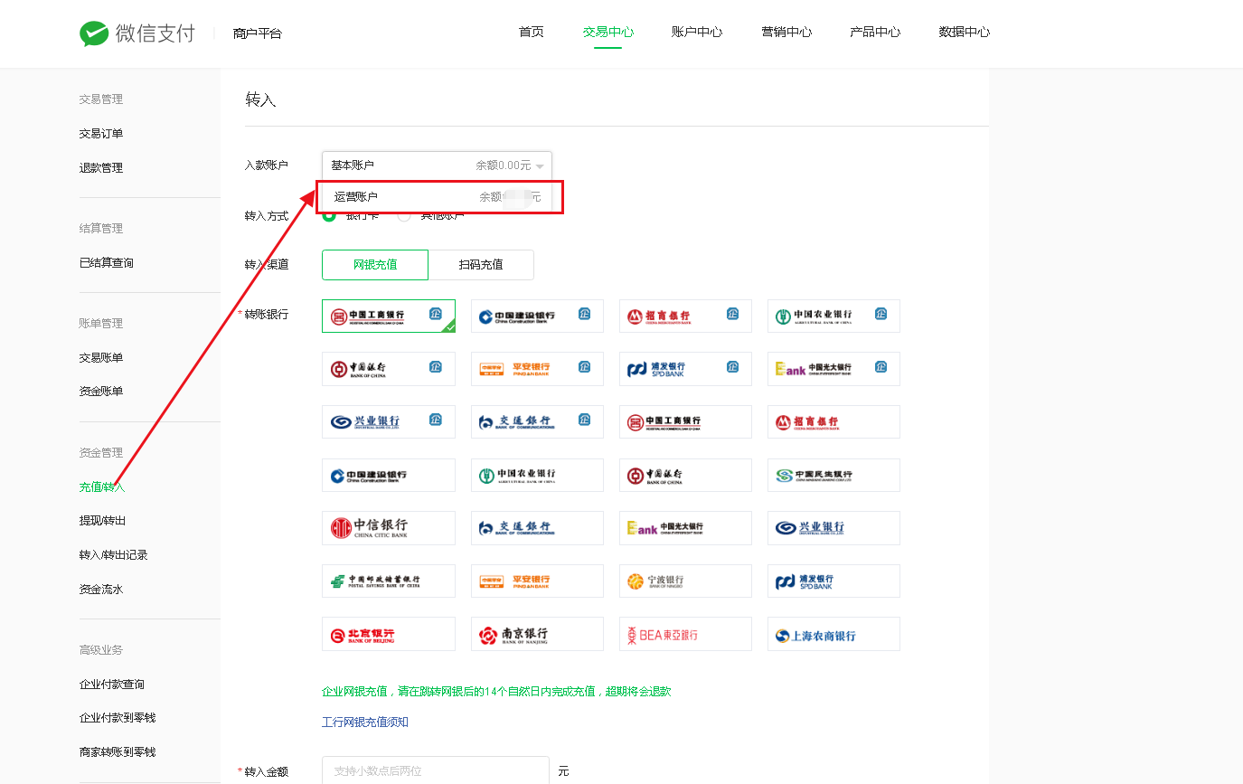Viewport: 1243px width, 784px height.
Task: Select Bank of Communications tile with enterprise badge
Action: [x=537, y=421]
